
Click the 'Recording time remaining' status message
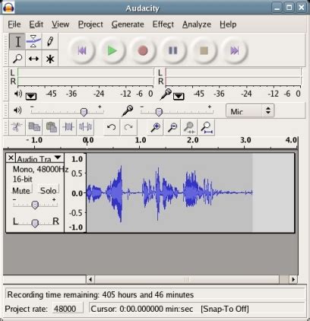[x=100, y=294]
